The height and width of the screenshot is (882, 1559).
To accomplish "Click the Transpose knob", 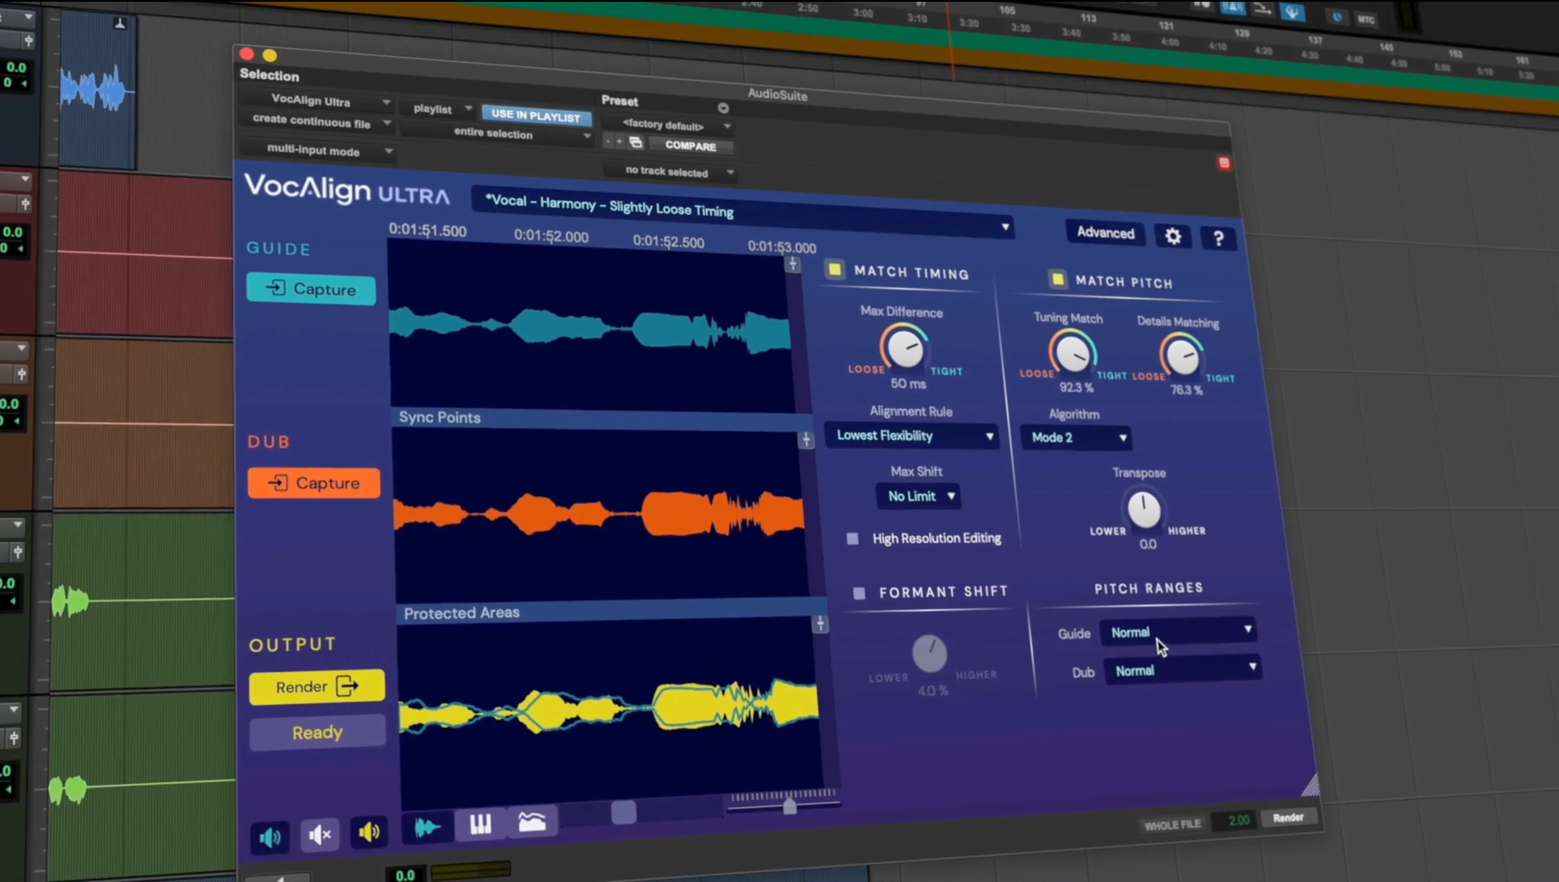I will [1144, 509].
